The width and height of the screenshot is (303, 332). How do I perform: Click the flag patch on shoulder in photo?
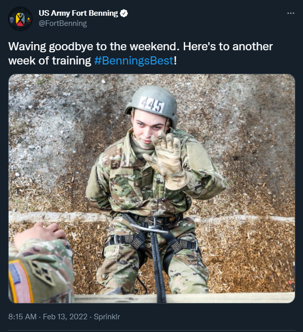click(20, 282)
